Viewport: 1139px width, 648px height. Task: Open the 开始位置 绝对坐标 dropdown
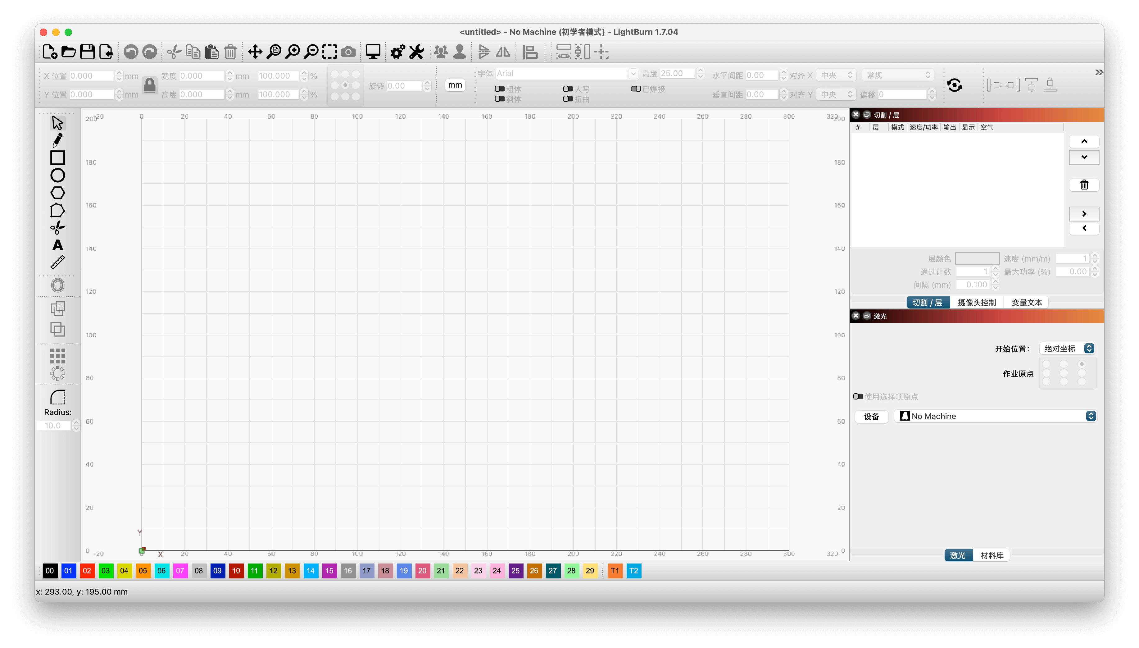tap(1067, 349)
